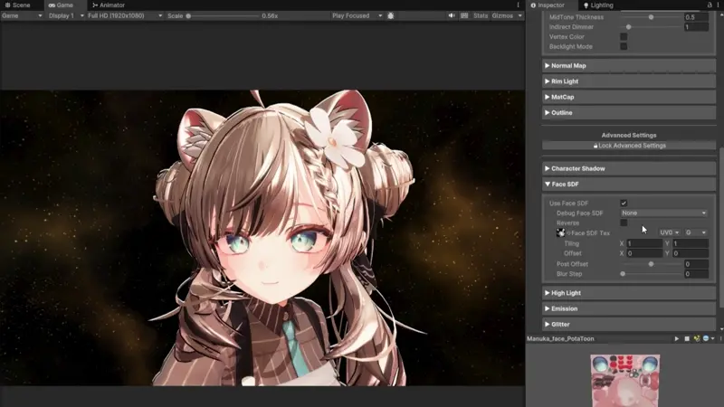Collapse the Face SDF section
The height and width of the screenshot is (407, 724).
[628, 185]
